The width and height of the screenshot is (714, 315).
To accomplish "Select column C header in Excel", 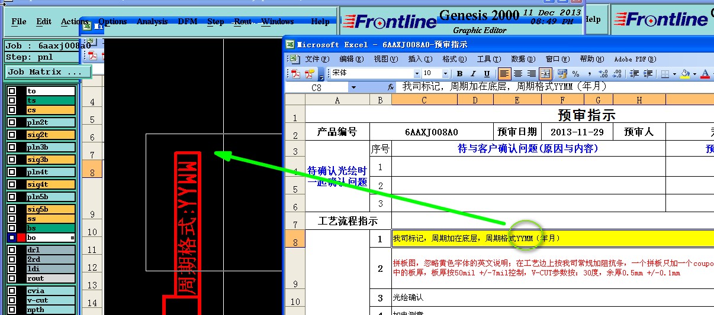I will pos(424,100).
